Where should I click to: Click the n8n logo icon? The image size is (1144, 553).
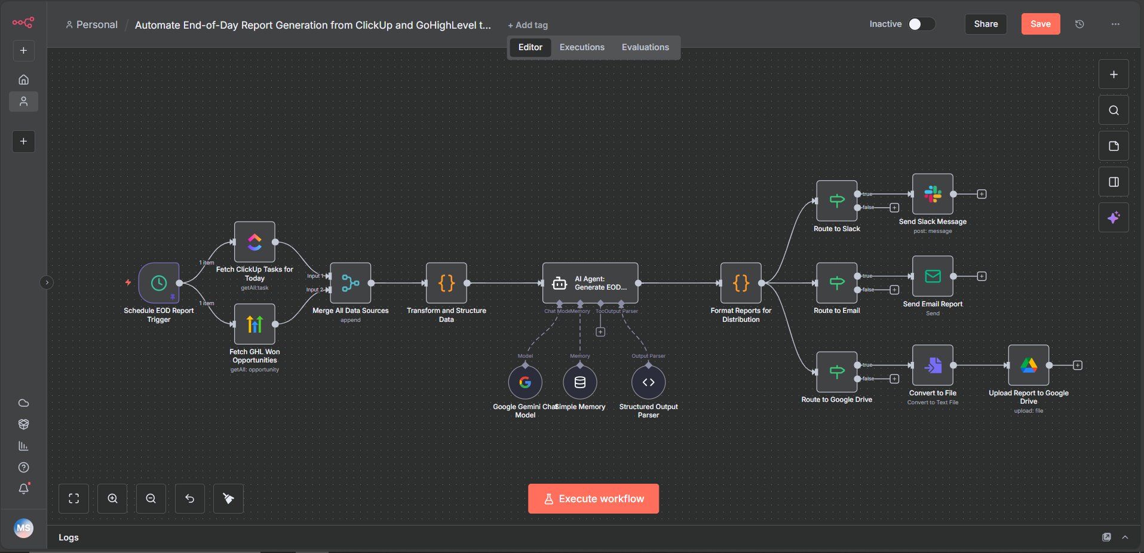23,23
